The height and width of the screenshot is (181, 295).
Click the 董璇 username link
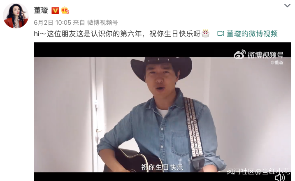coord(41,10)
